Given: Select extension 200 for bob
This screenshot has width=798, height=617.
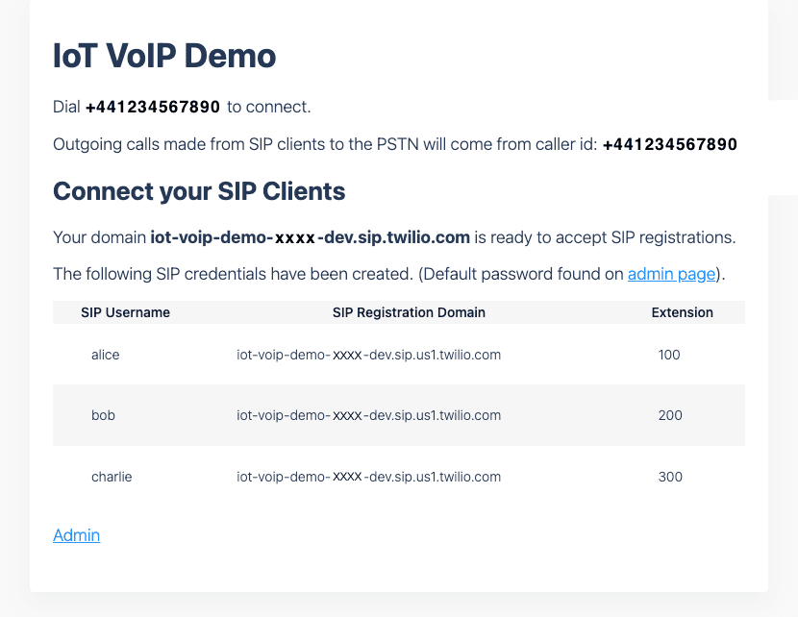Looking at the screenshot, I should click(x=669, y=415).
